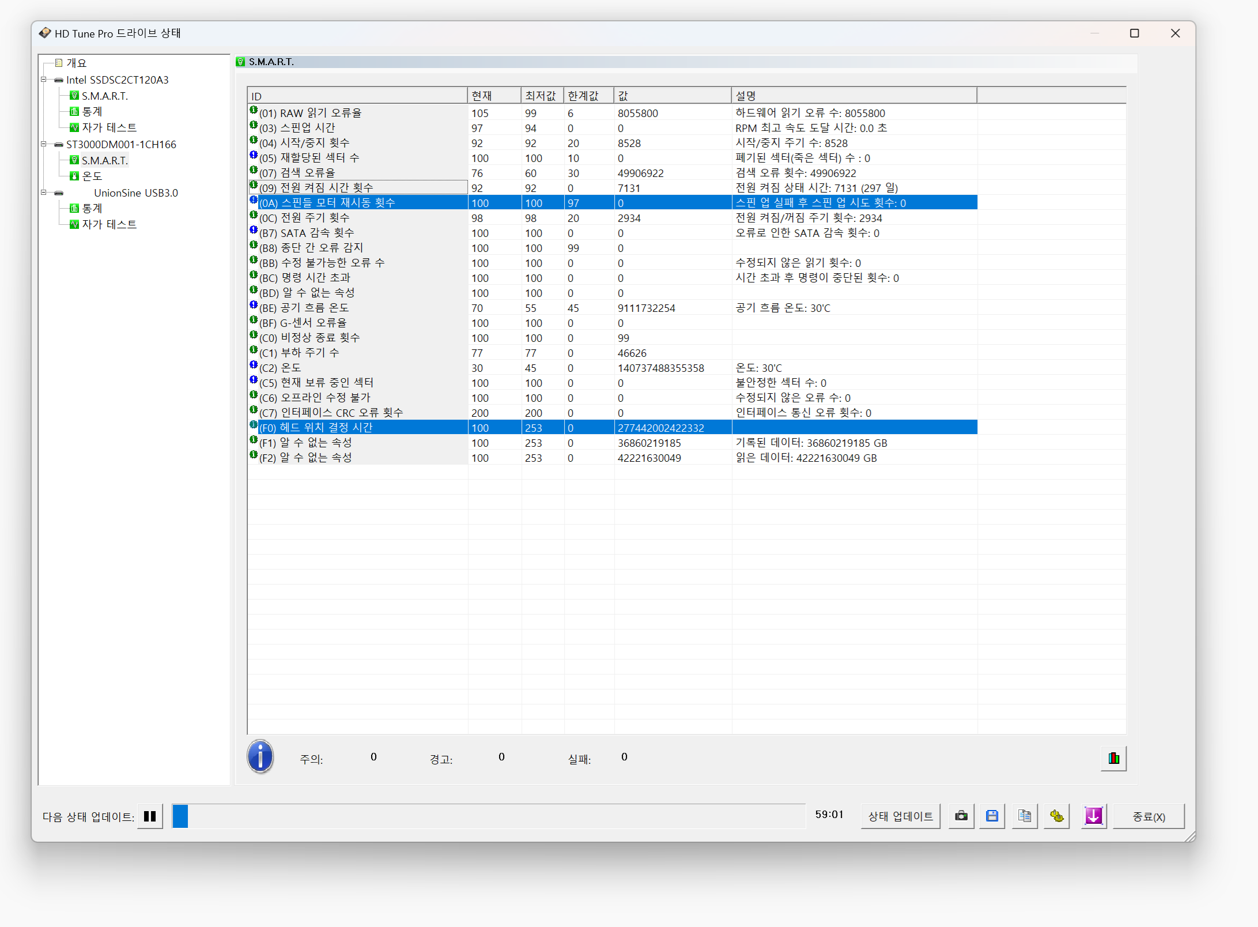Select Intel SSDSC2CT120A3 drive
The image size is (1258, 927).
point(118,80)
